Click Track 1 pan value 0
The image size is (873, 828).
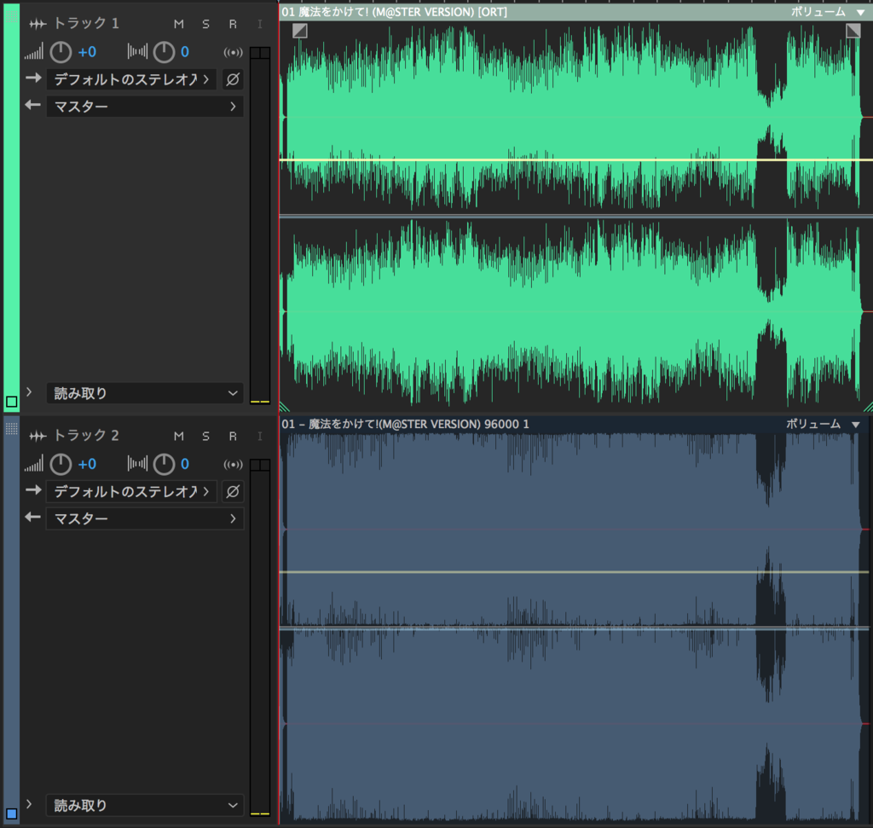pos(185,52)
